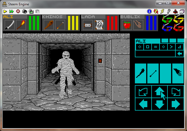Select Lada's open parchment scroll
The width and height of the screenshot is (187, 131).
99,25
